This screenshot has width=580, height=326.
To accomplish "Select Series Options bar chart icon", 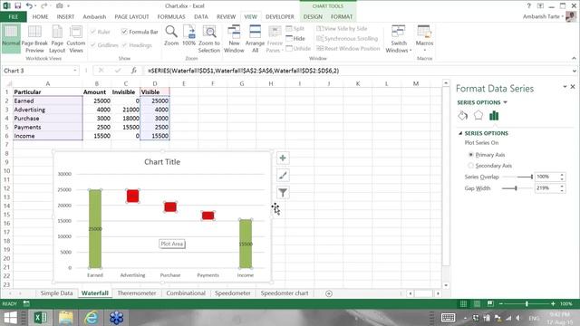I will pos(494,116).
